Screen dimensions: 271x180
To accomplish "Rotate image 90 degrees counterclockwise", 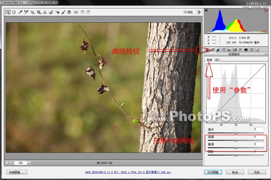I will (83, 12).
